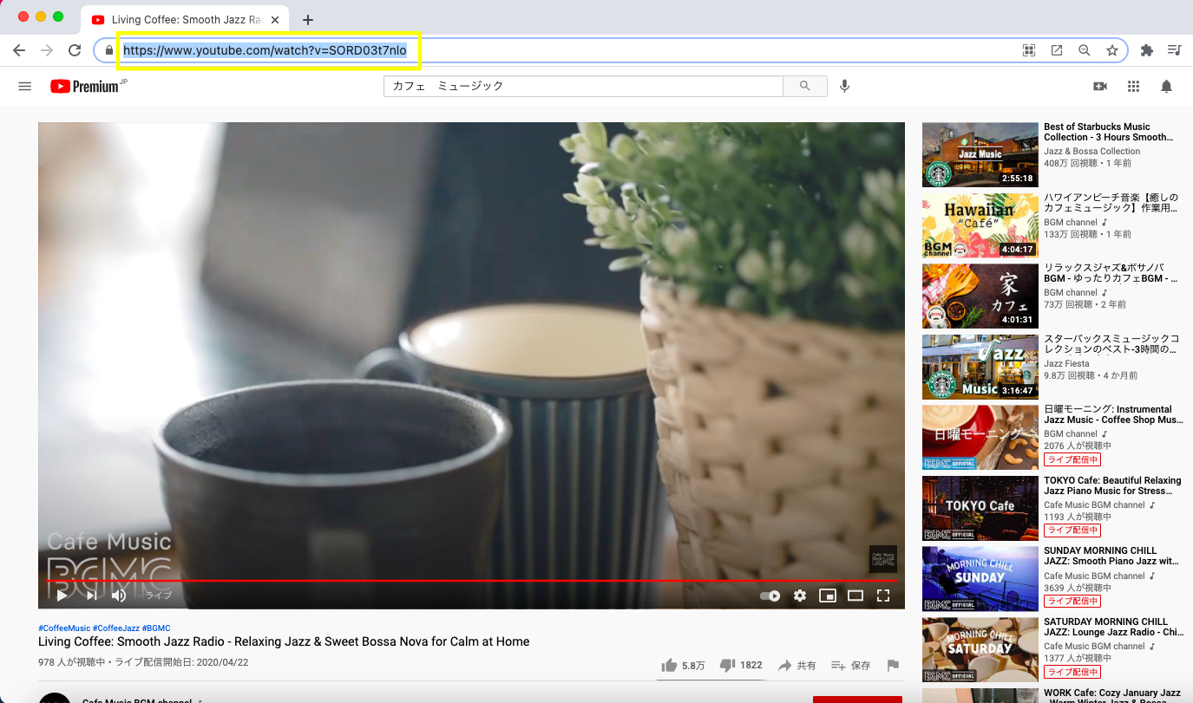Play the video with the play button
Screen dimensions: 1193x703
coord(62,596)
